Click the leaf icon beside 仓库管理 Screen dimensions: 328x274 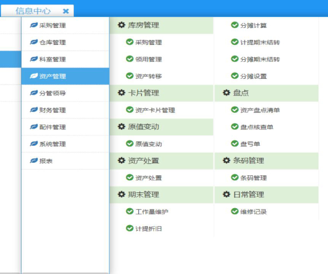pyautogui.click(x=34, y=42)
